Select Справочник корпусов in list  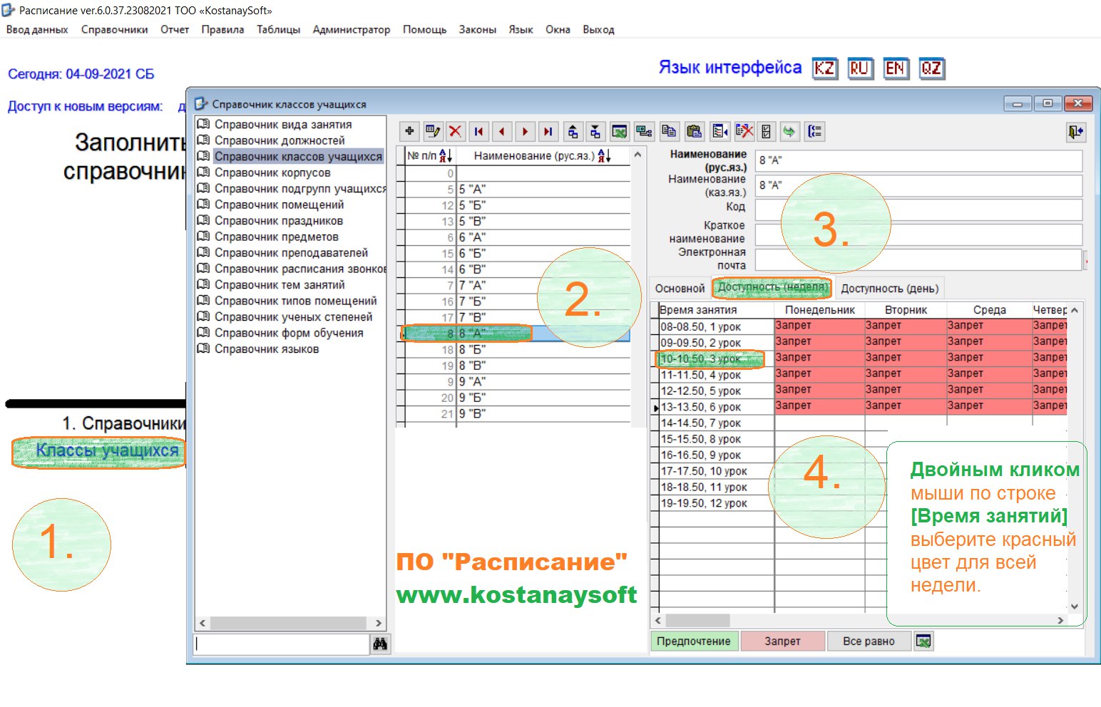(x=272, y=172)
